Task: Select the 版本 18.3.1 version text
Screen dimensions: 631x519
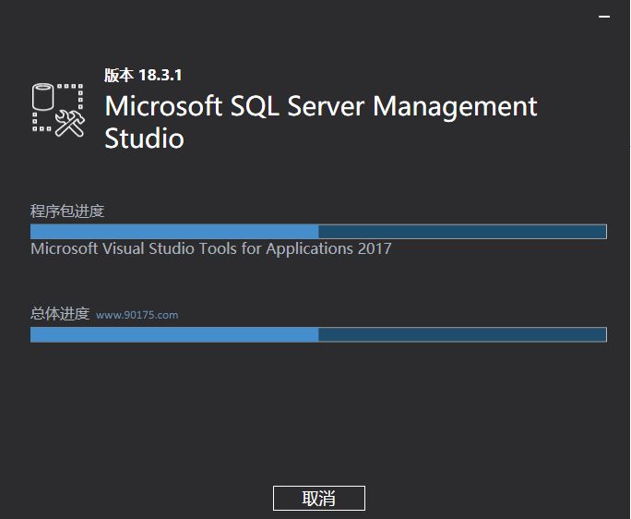Action: click(x=143, y=75)
